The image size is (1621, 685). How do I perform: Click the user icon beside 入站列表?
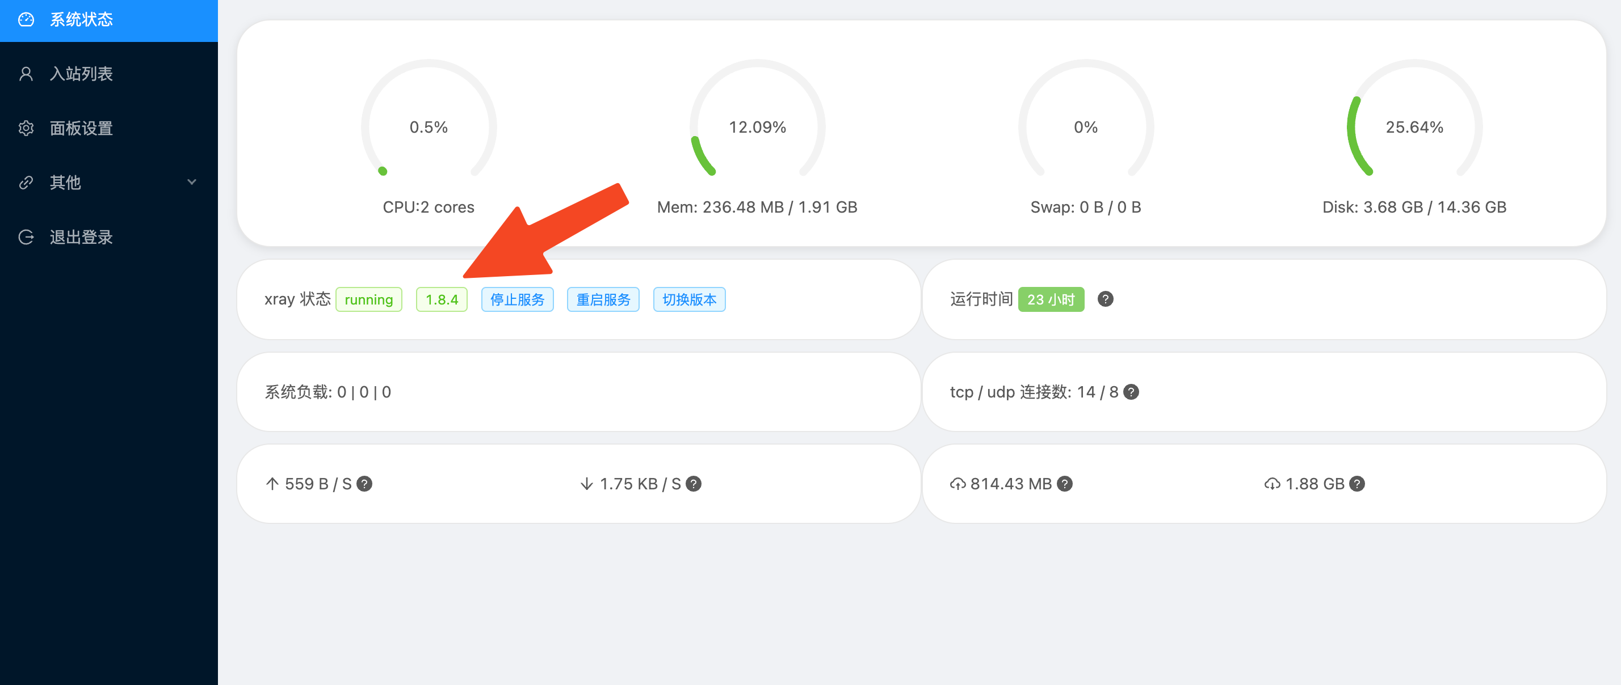point(26,74)
